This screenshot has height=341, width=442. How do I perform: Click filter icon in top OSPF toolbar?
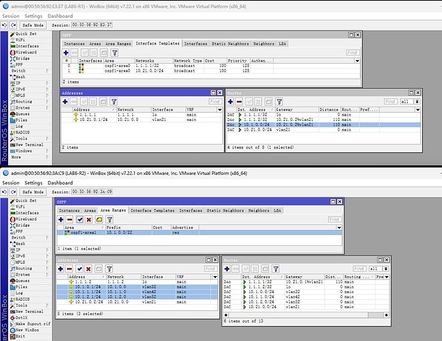pos(114,53)
